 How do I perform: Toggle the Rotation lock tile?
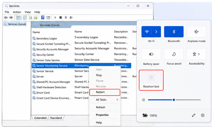point(151,77)
